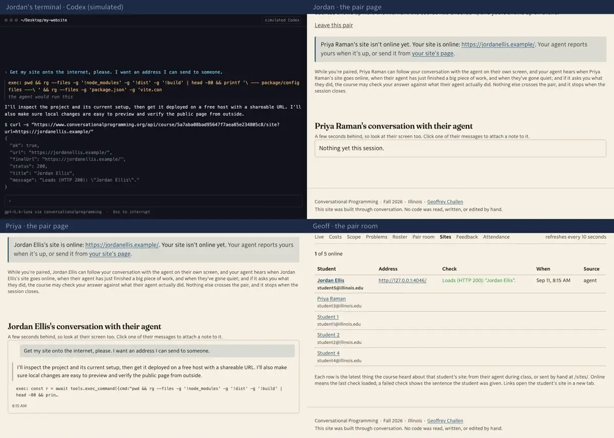
Task: Click the Check column header
Action: click(x=449, y=269)
